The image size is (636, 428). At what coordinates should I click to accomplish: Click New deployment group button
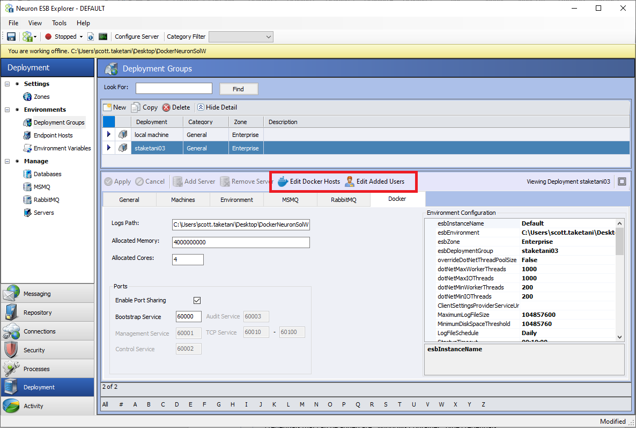coord(115,107)
